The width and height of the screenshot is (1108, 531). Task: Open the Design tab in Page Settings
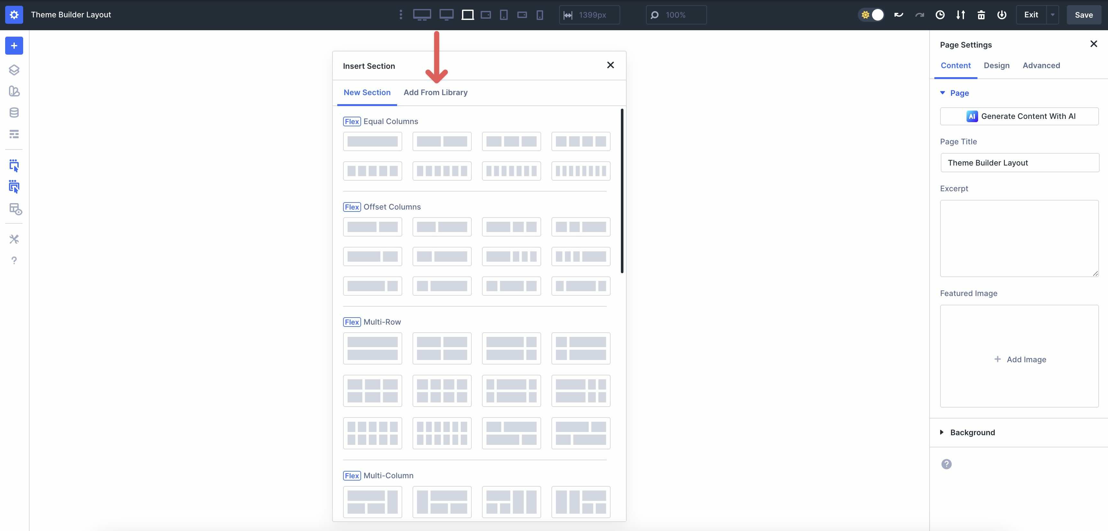point(996,65)
